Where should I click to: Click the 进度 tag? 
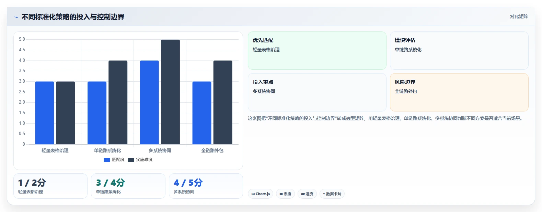coord(307,194)
